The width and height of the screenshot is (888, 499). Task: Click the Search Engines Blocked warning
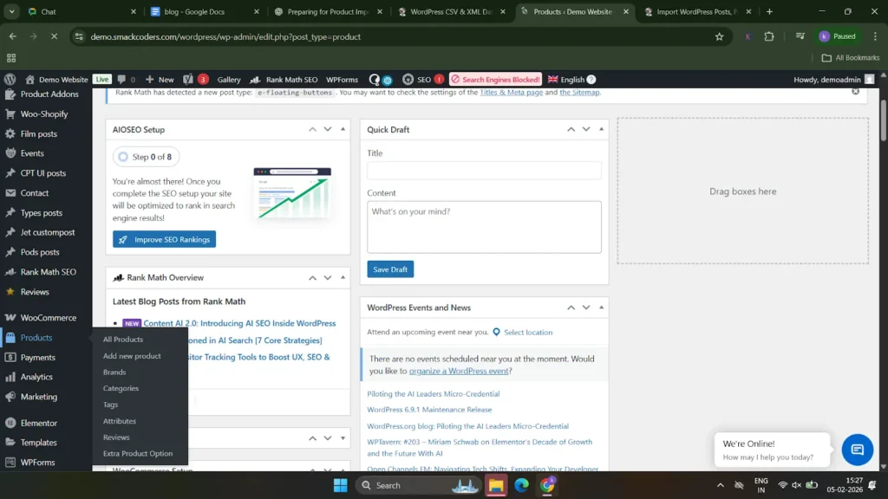(495, 79)
